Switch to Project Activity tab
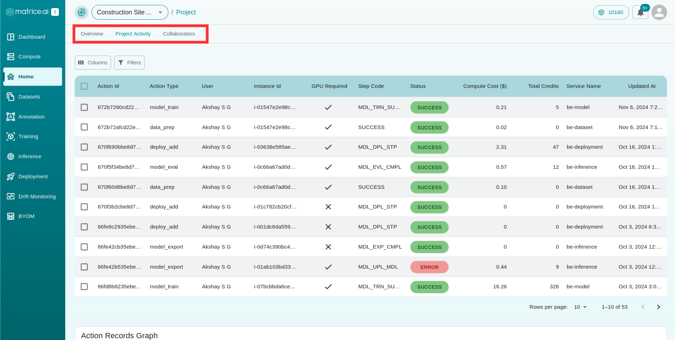The width and height of the screenshot is (675, 340). pyautogui.click(x=133, y=34)
